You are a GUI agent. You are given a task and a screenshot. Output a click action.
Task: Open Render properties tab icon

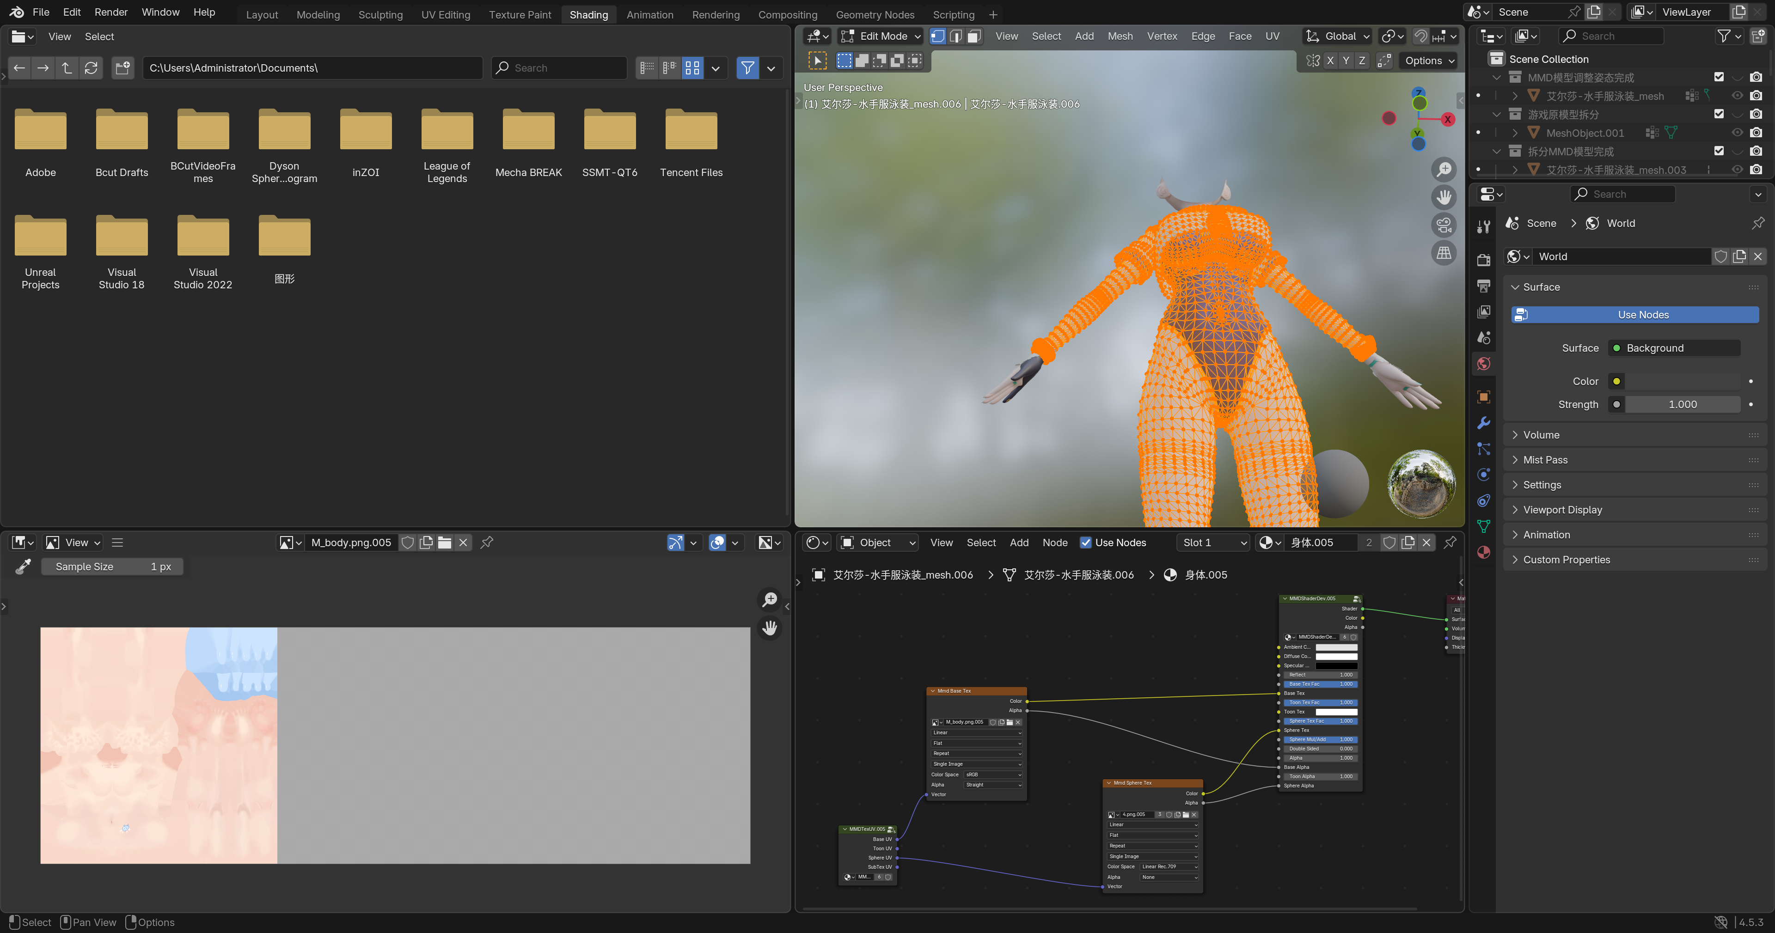tap(1483, 260)
